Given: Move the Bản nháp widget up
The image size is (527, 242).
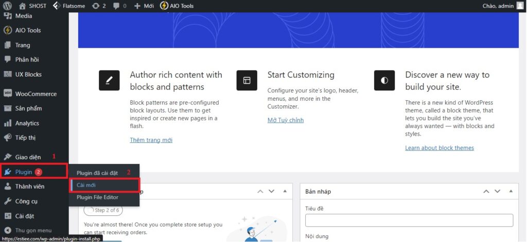Looking at the screenshot, I should 486,191.
